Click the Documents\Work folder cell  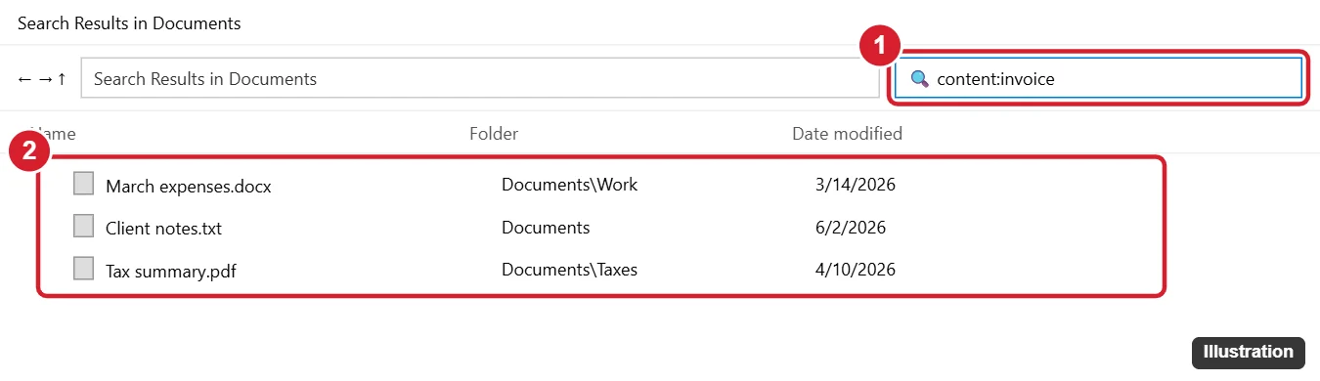pyautogui.click(x=569, y=185)
